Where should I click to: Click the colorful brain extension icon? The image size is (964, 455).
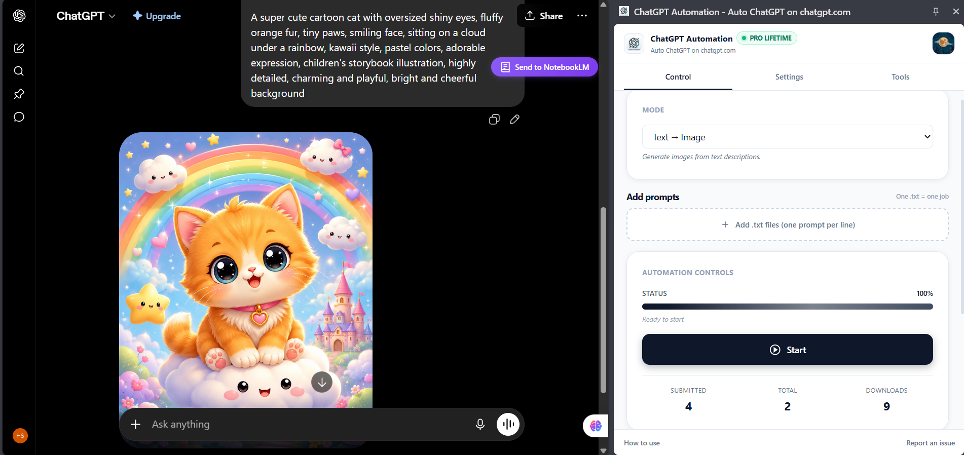(x=596, y=426)
